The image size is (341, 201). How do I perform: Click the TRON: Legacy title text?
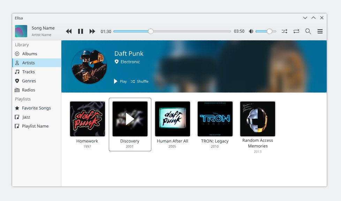(215, 141)
